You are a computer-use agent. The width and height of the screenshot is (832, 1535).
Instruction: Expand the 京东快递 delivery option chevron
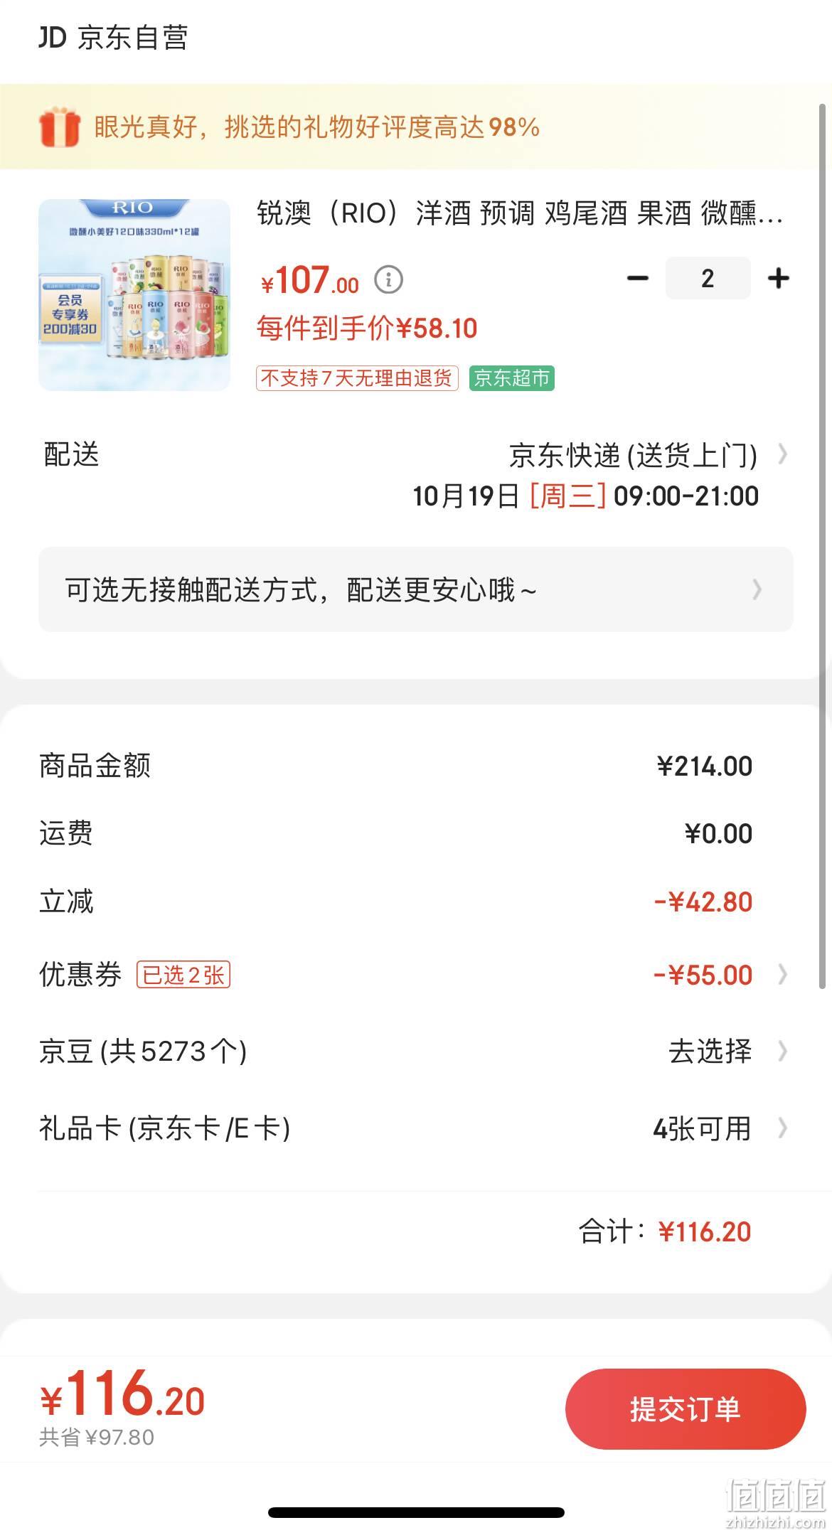(782, 454)
